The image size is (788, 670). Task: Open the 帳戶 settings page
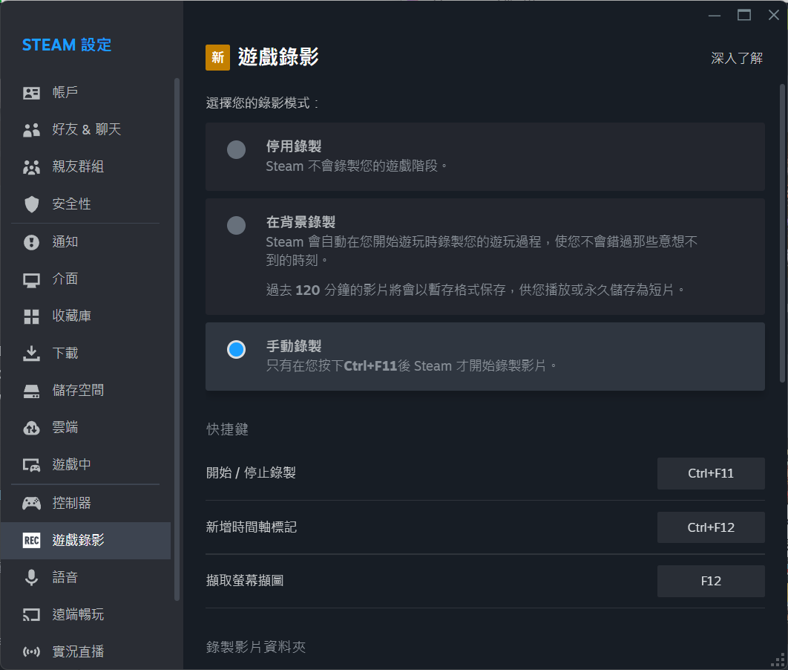(x=85, y=93)
